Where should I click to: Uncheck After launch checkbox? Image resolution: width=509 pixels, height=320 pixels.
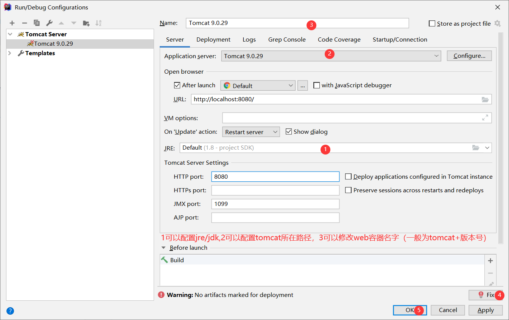[x=177, y=85]
